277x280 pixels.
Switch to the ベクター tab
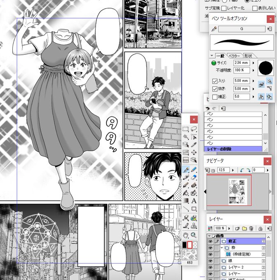point(234,56)
